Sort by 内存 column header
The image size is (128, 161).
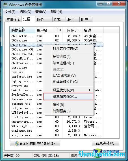pyautogui.click(x=72, y=30)
